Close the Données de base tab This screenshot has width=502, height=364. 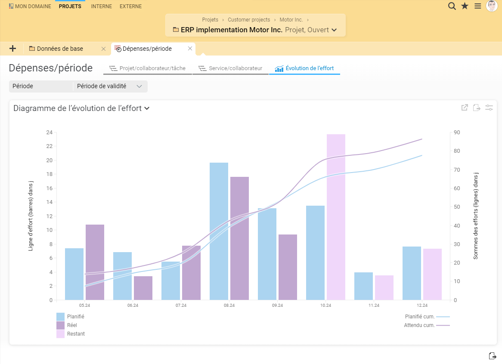coord(103,49)
